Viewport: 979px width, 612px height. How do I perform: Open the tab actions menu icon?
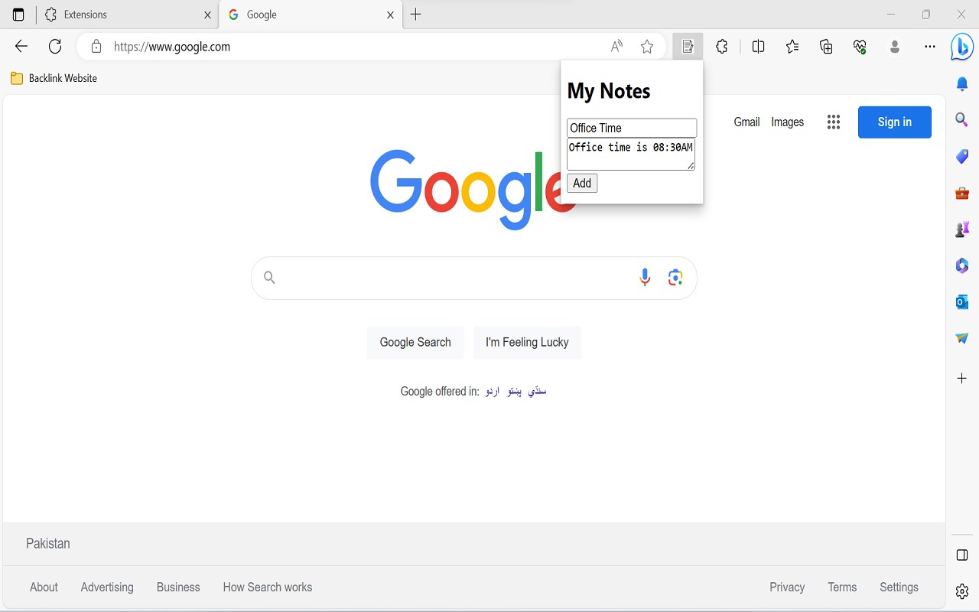[x=18, y=15]
